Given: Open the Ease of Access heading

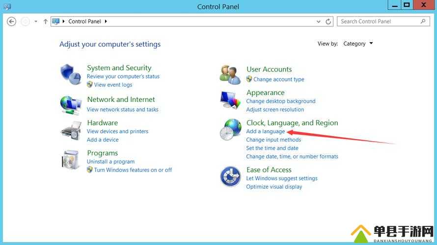Looking at the screenshot, I should pyautogui.click(x=269, y=170).
